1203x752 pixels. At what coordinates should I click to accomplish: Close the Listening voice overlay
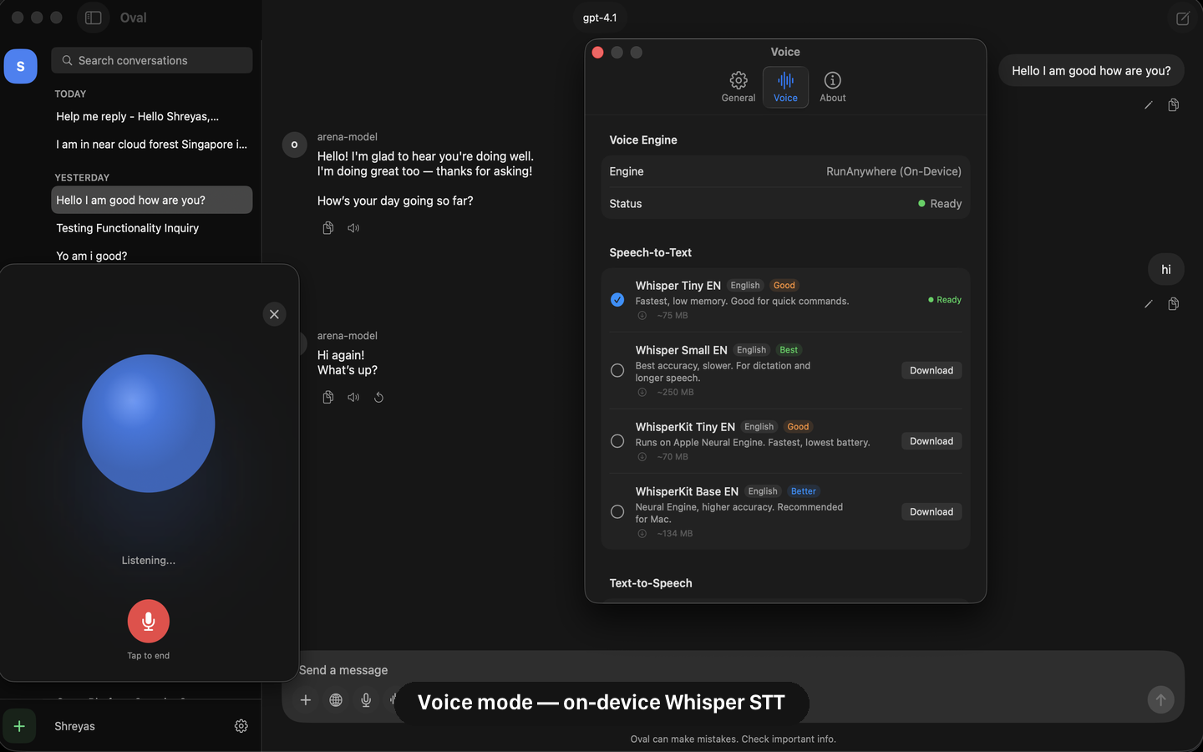click(274, 314)
